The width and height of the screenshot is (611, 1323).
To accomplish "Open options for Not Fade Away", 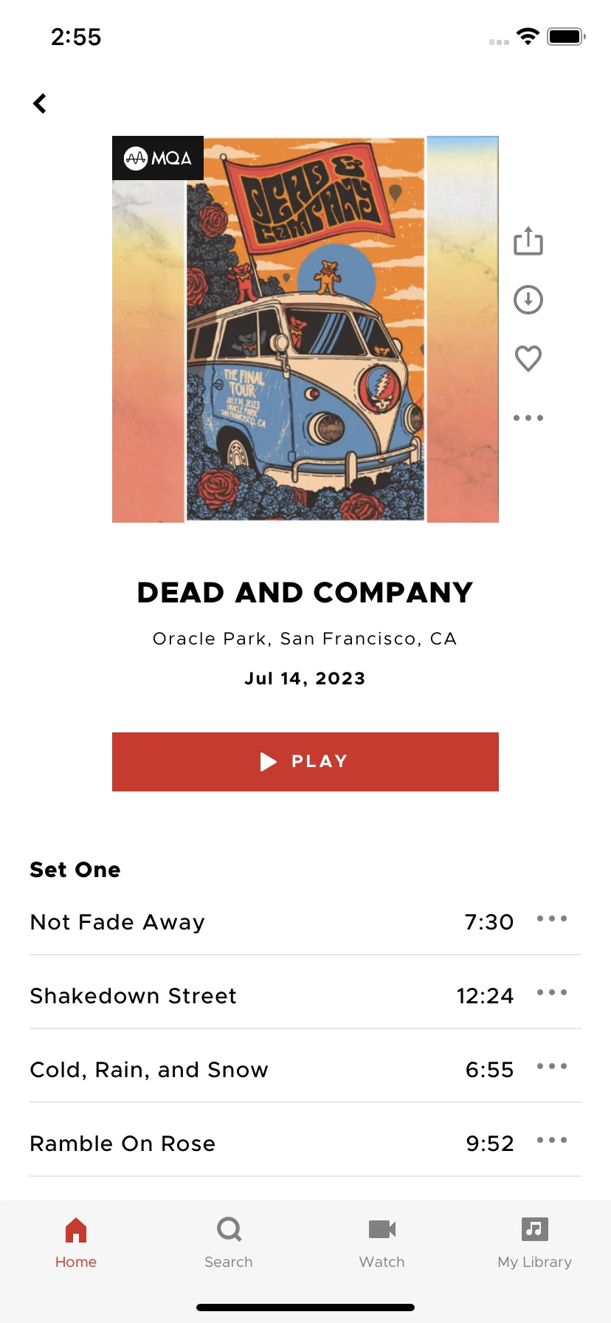I will click(x=552, y=919).
